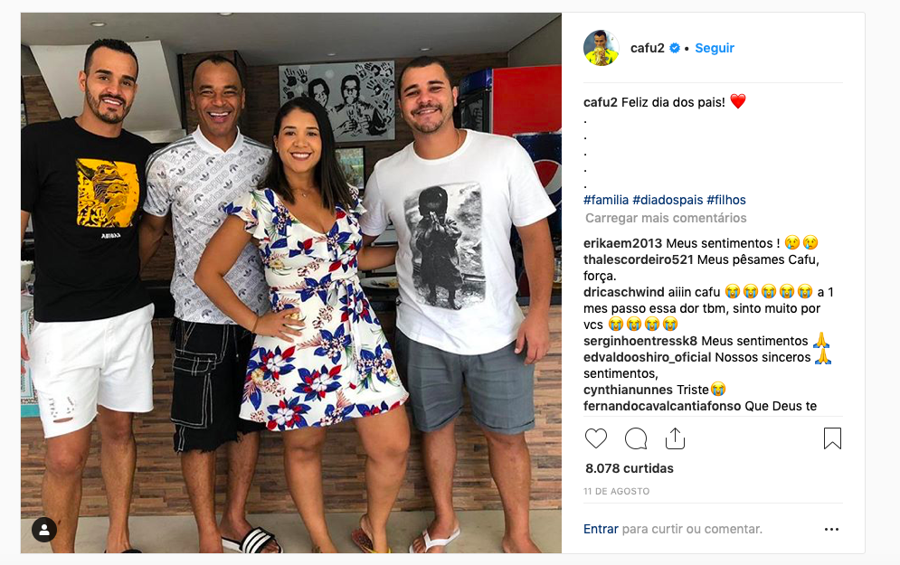
Task: Open the #familia hashtag
Action: pos(606,200)
